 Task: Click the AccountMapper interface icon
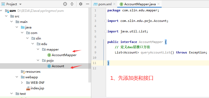coord(49,55)
